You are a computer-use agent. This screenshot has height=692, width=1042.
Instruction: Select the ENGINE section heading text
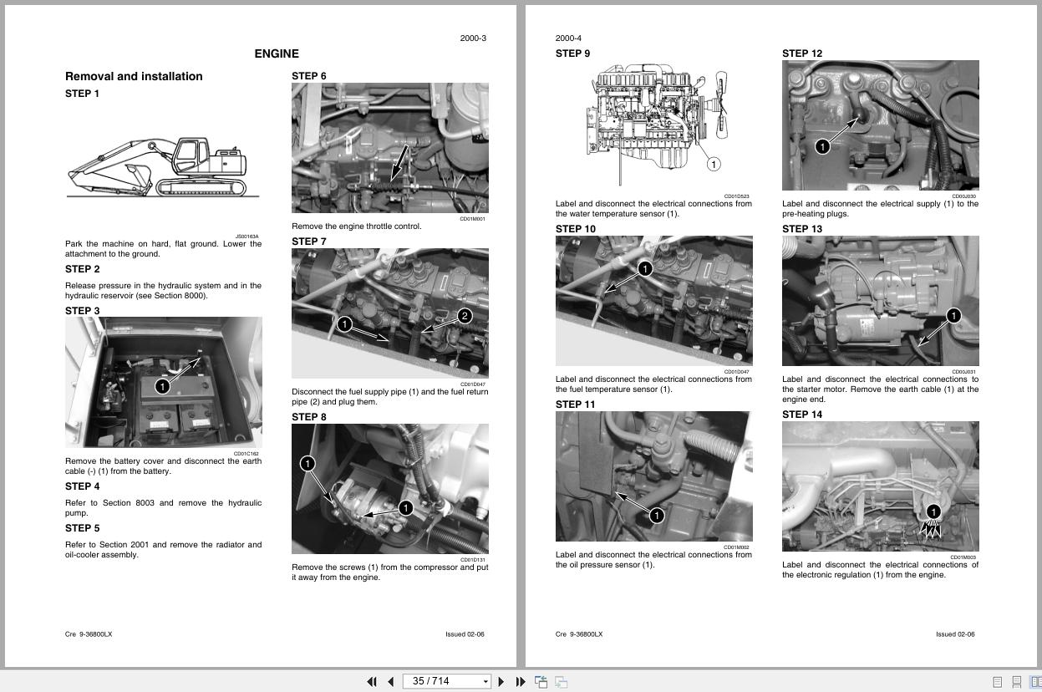[x=277, y=53]
